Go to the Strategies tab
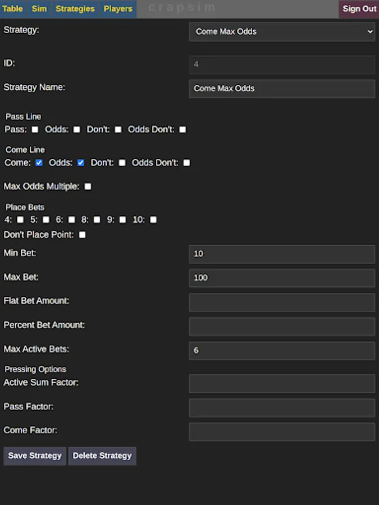This screenshot has width=379, height=505. (x=75, y=9)
